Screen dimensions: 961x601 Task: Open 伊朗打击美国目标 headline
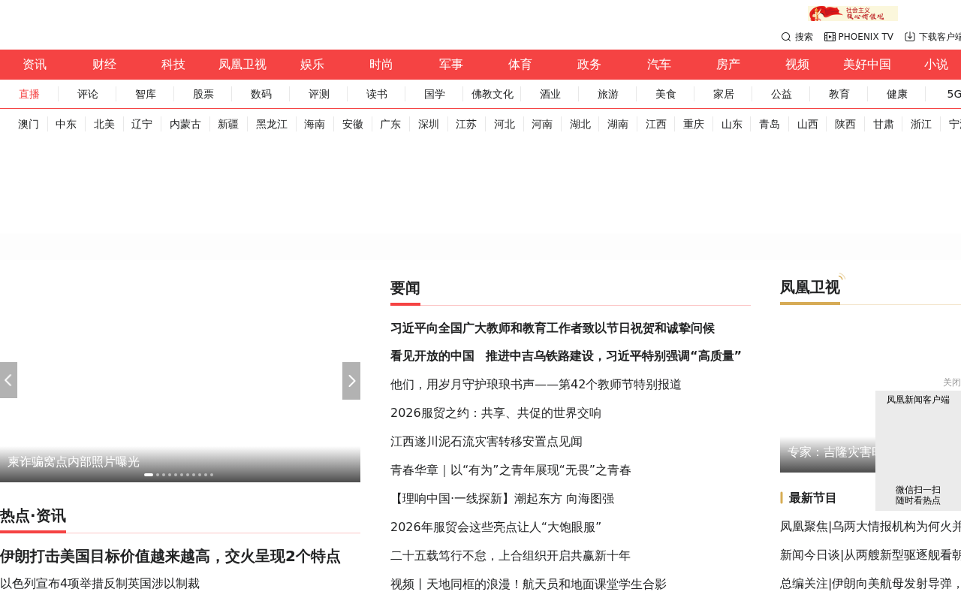(170, 557)
